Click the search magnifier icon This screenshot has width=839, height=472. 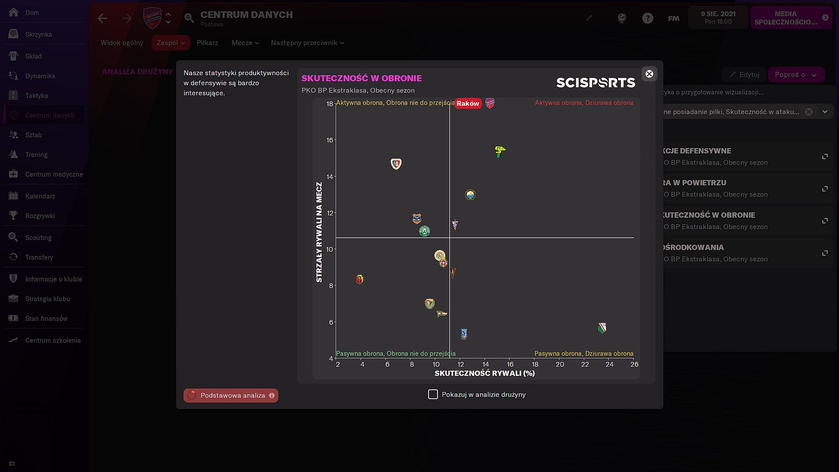(x=189, y=18)
